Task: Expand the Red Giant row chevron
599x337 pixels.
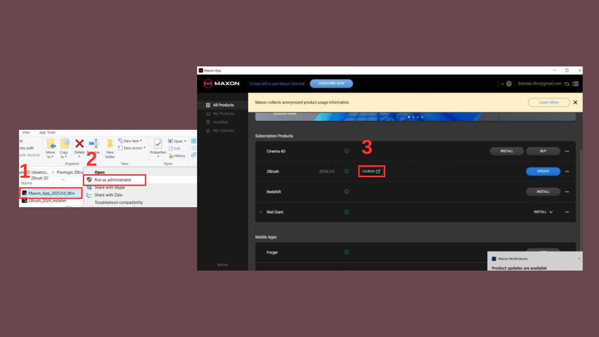Action: tap(261, 212)
